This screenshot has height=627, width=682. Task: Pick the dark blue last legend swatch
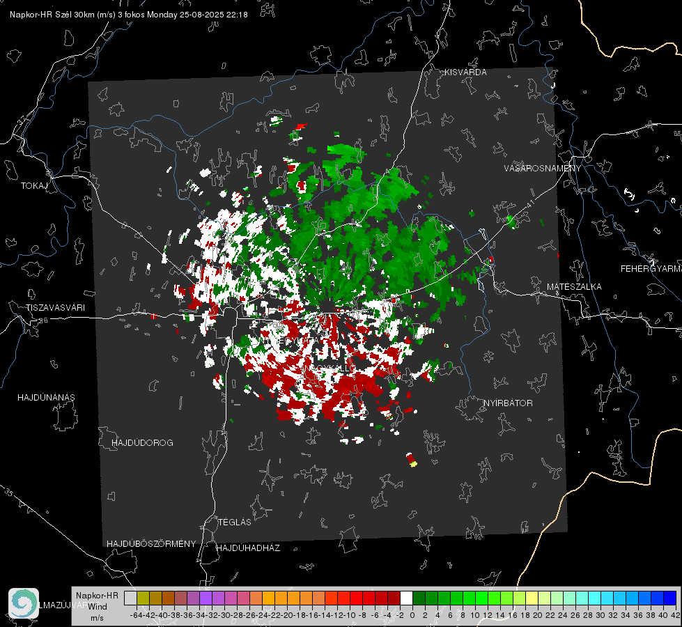[x=670, y=598]
